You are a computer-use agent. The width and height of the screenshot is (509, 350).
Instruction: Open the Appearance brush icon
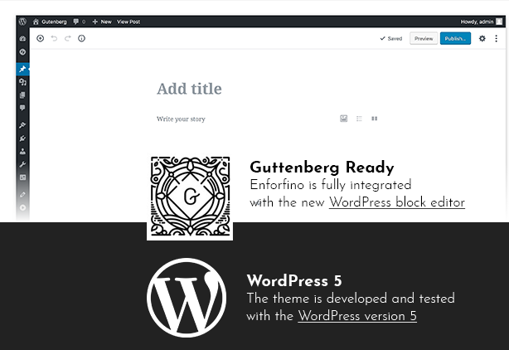click(22, 125)
